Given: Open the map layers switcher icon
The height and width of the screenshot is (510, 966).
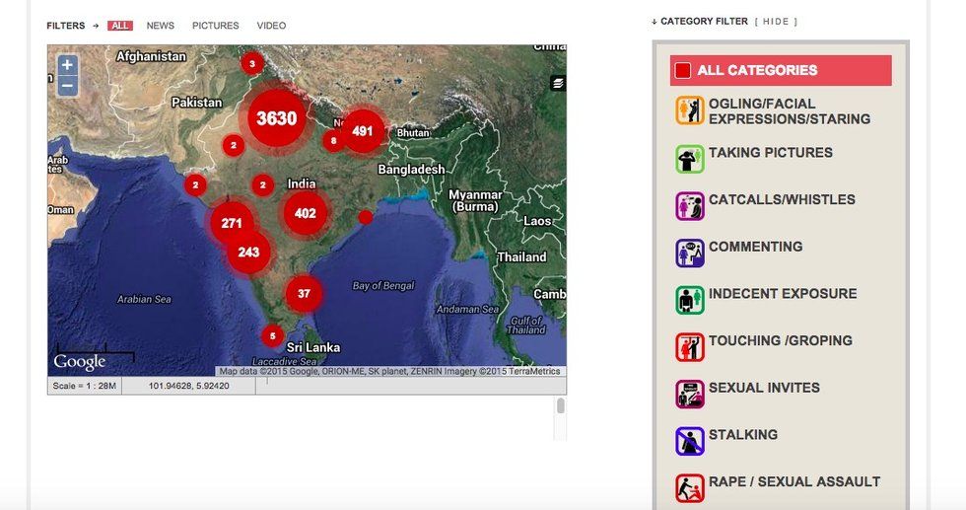Looking at the screenshot, I should [558, 84].
